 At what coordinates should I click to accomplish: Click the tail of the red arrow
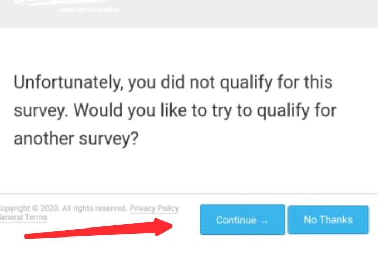(x=31, y=235)
